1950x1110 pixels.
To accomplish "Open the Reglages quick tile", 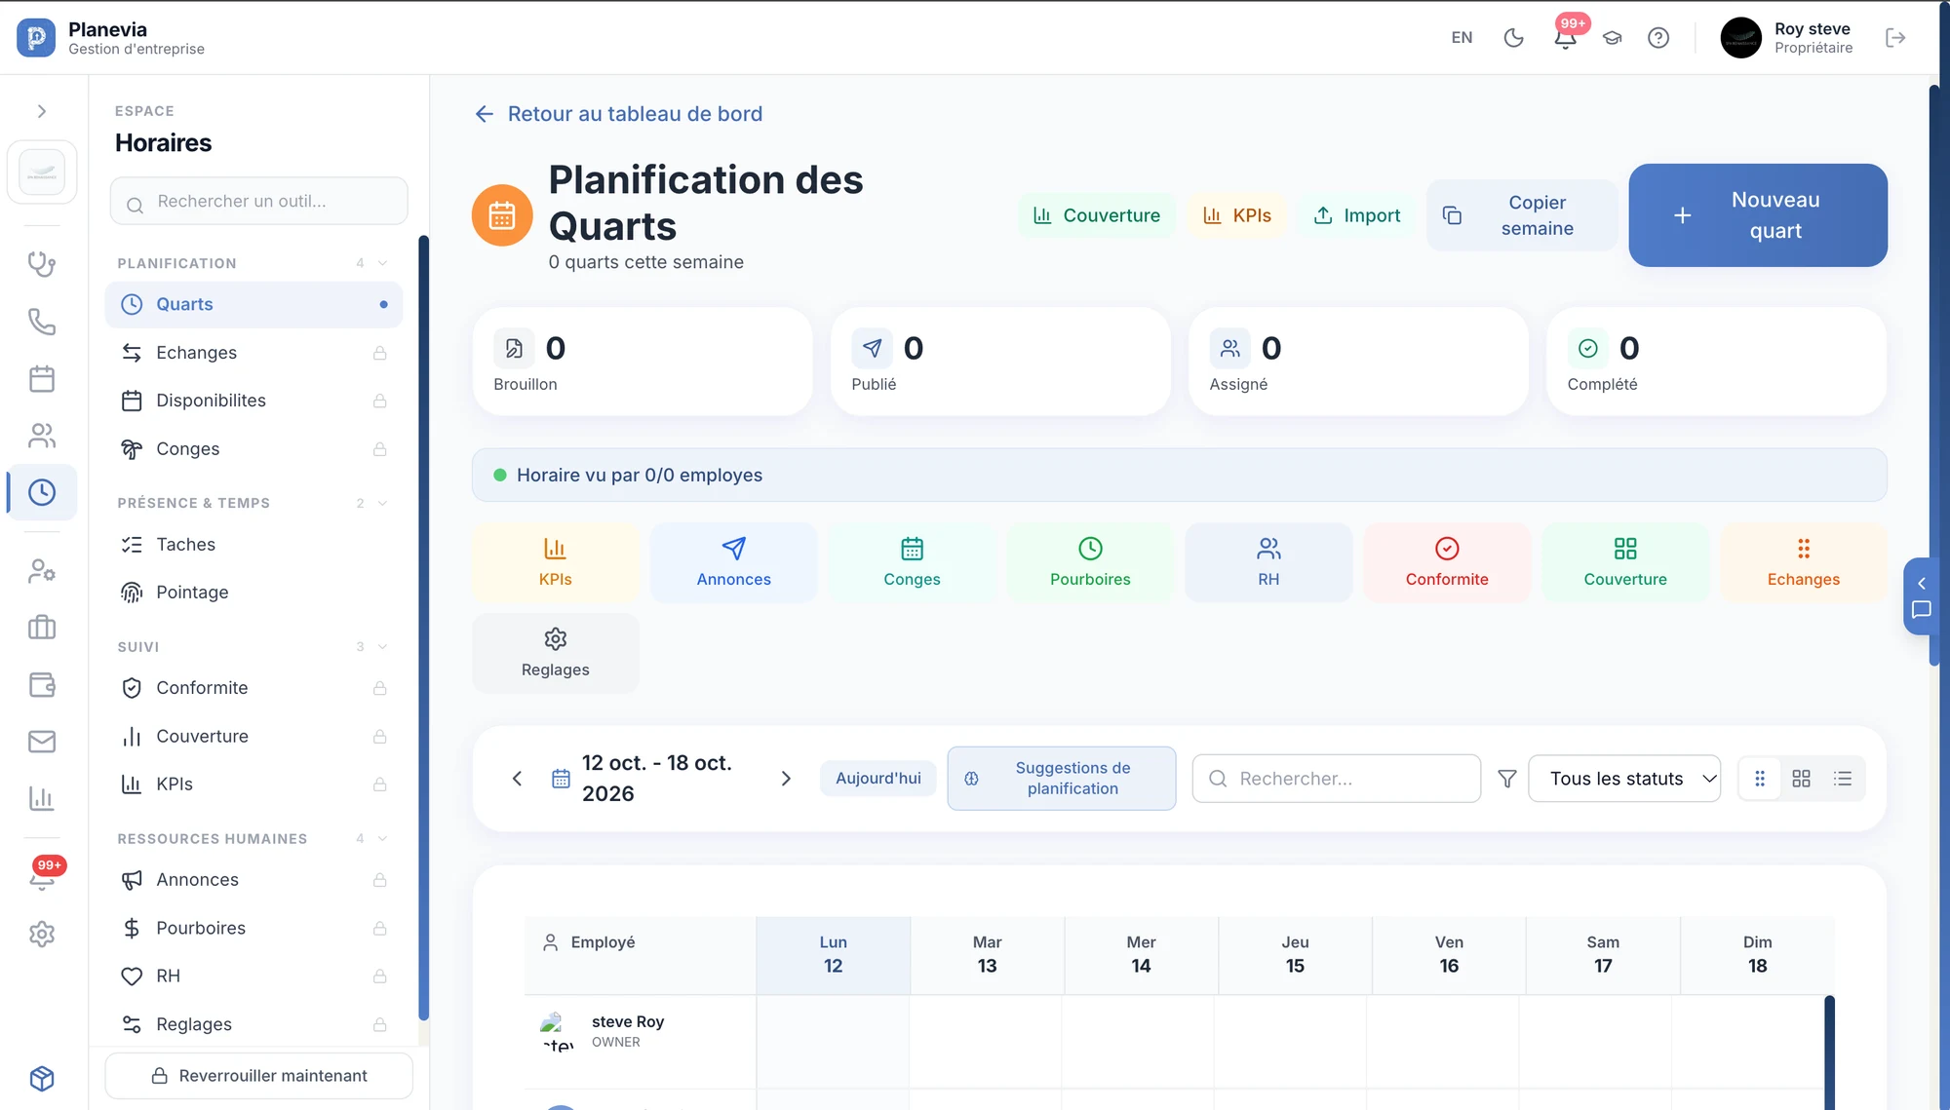I will (x=555, y=653).
